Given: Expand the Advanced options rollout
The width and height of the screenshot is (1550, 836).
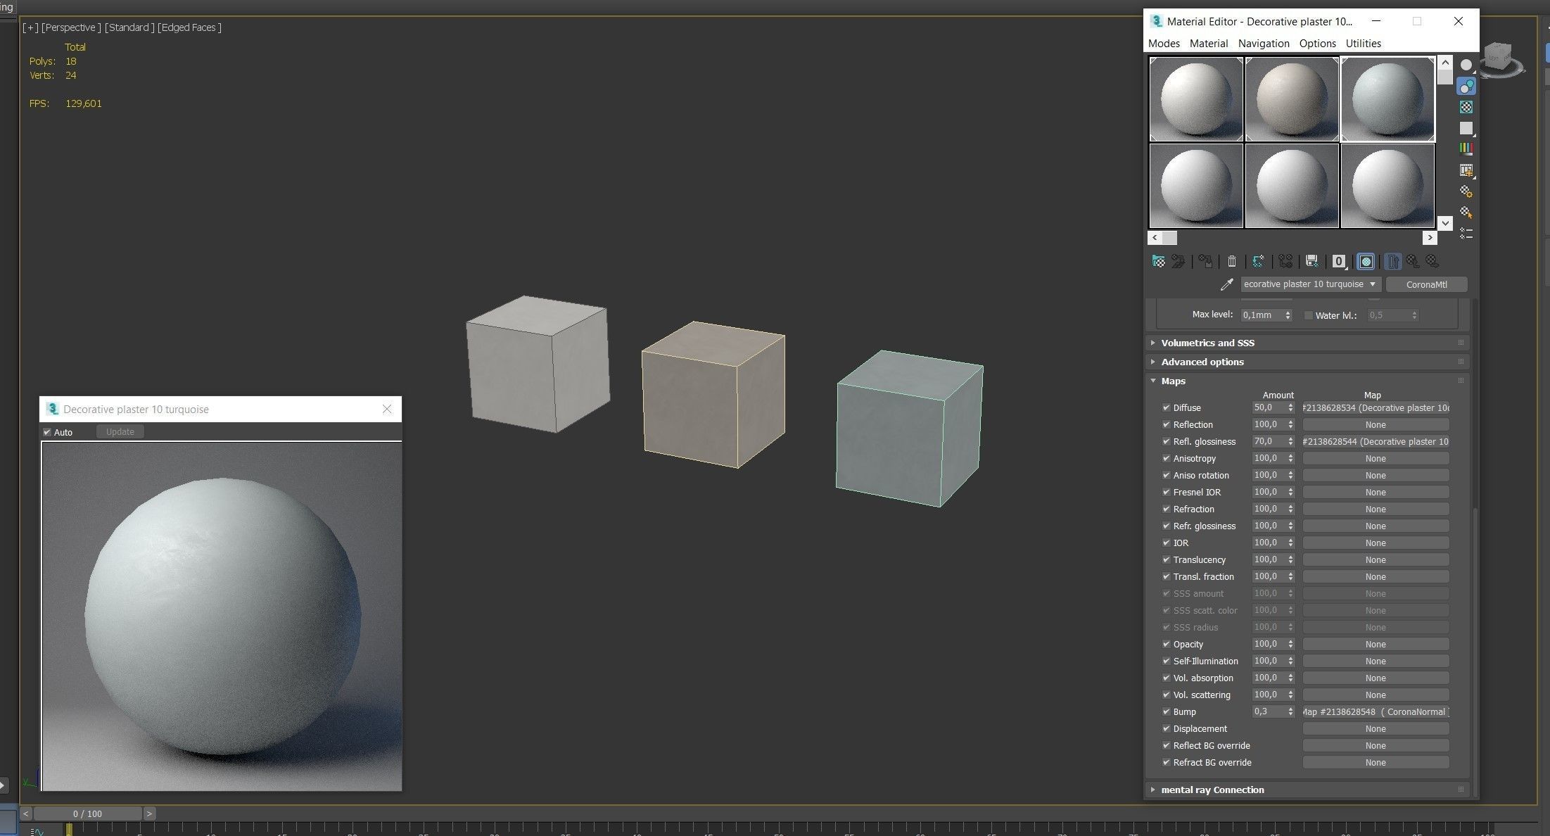Looking at the screenshot, I should tap(1202, 362).
